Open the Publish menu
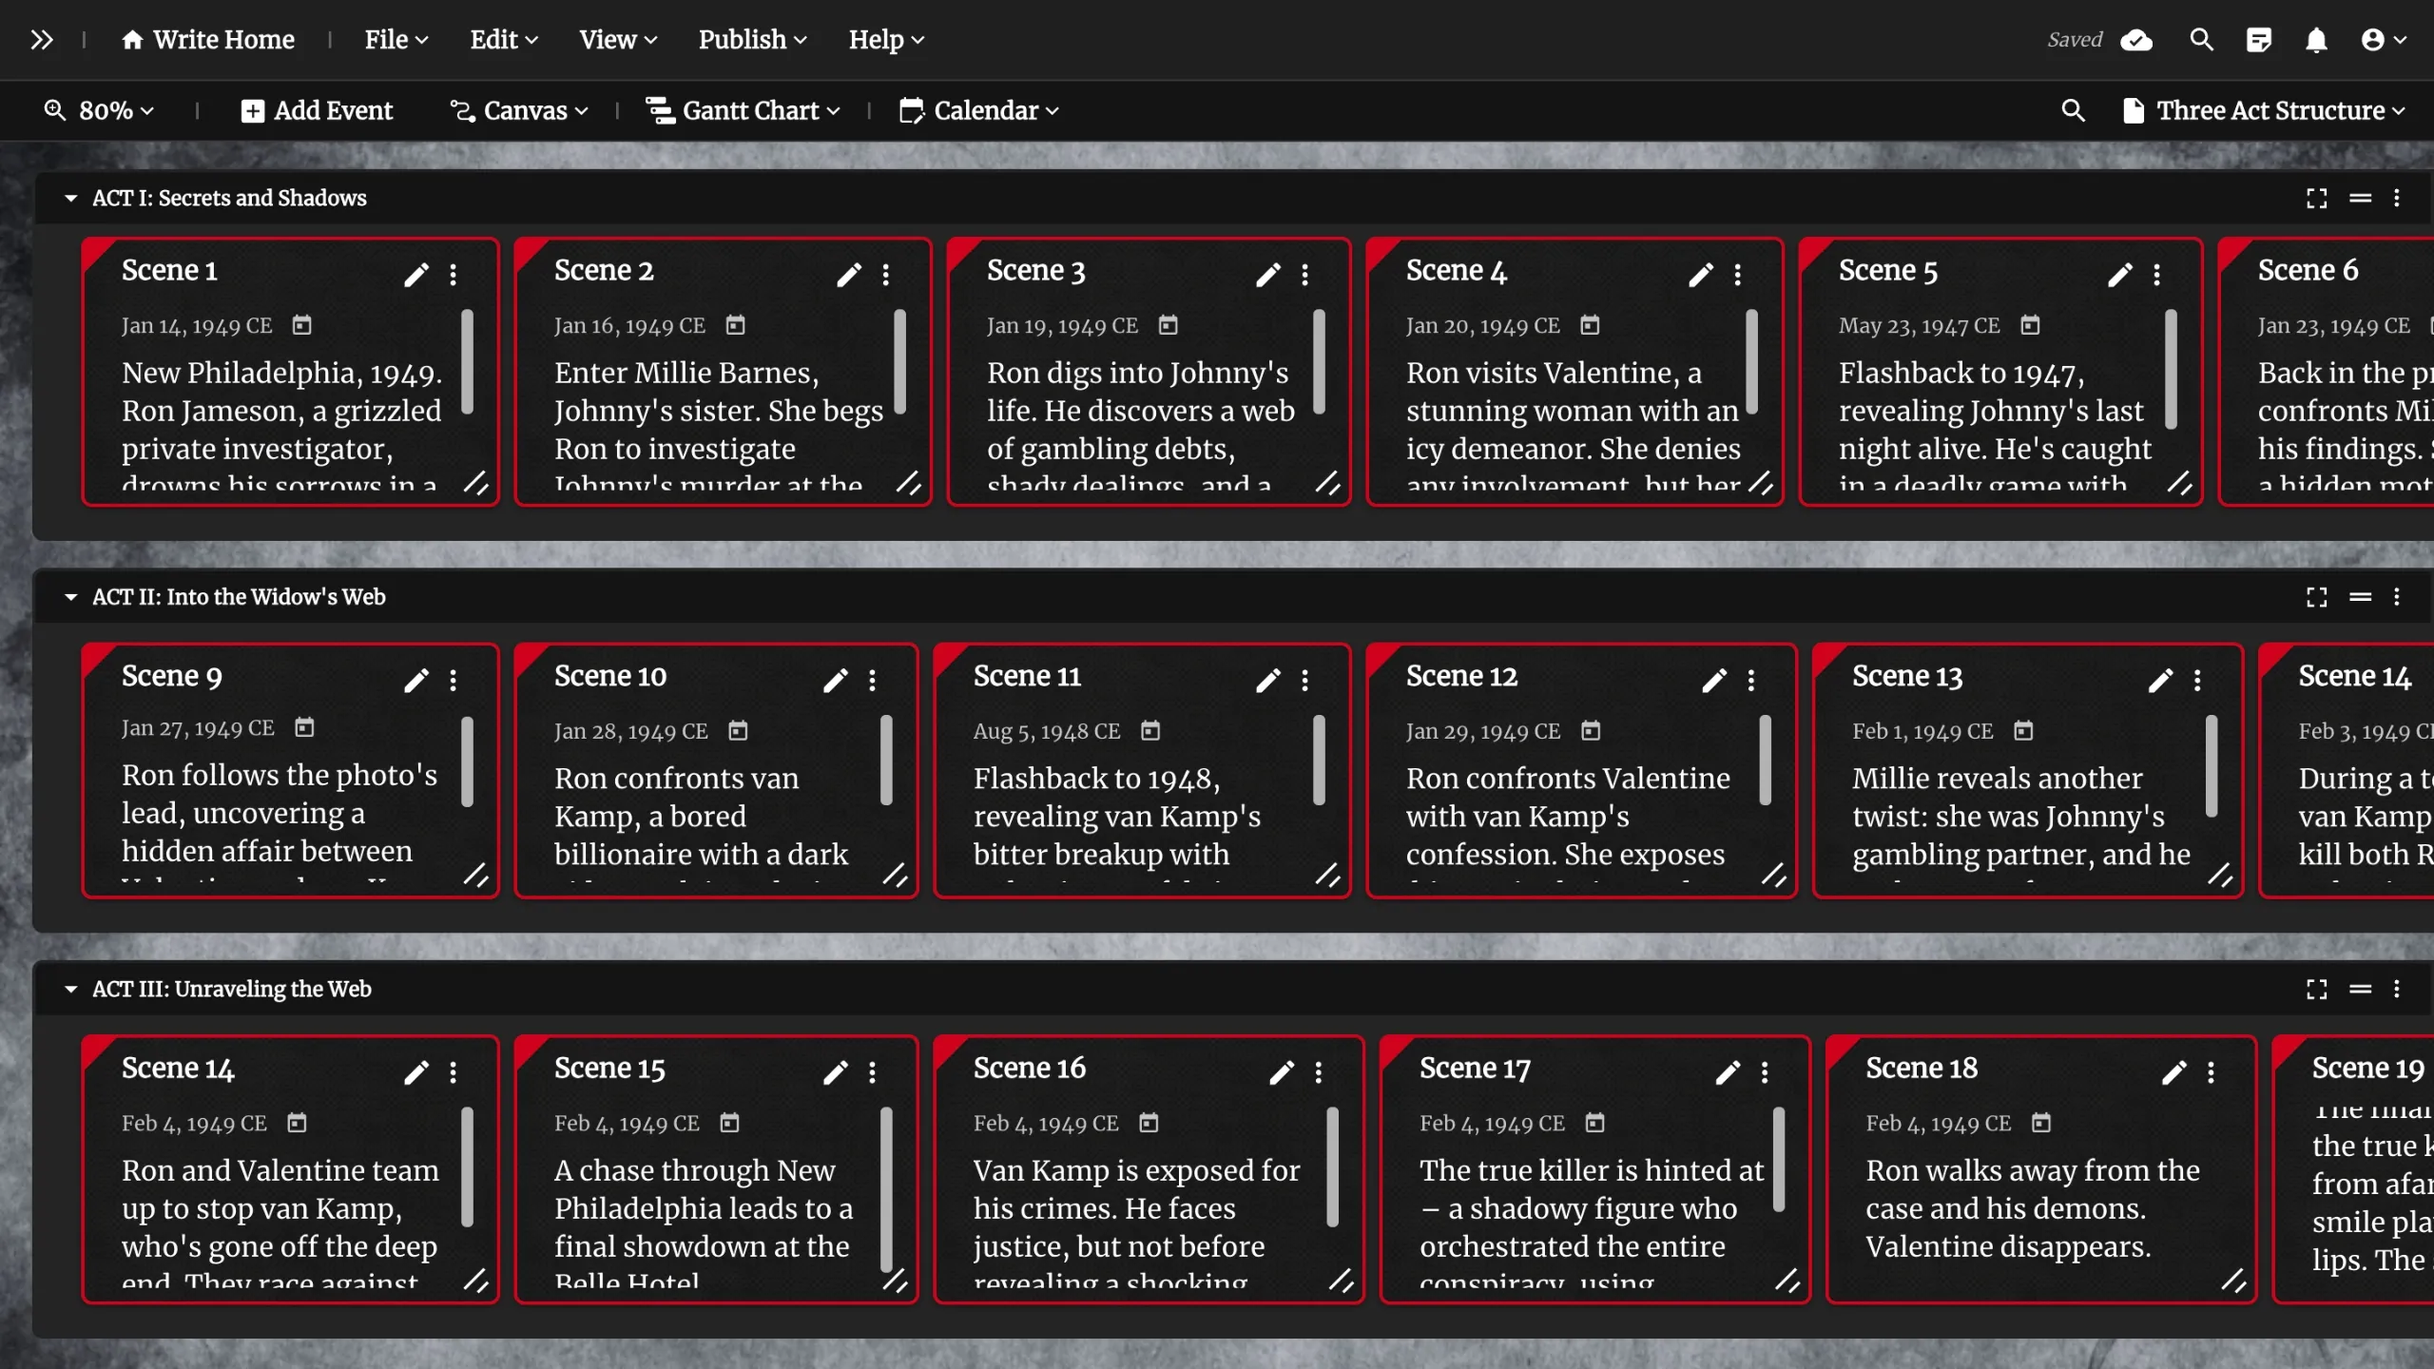This screenshot has height=1369, width=2434. click(x=751, y=40)
